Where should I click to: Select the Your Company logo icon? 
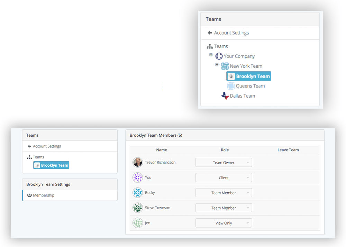tap(219, 56)
